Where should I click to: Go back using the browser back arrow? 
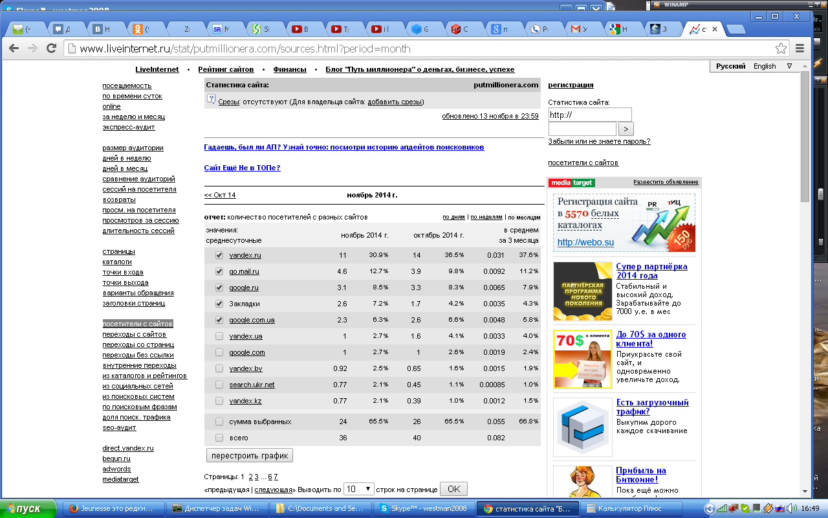pyautogui.click(x=15, y=48)
